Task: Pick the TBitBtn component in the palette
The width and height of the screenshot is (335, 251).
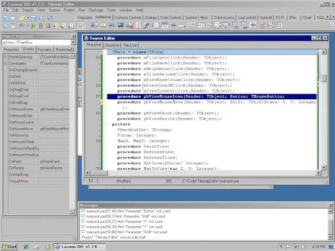Action: tap(94, 26)
